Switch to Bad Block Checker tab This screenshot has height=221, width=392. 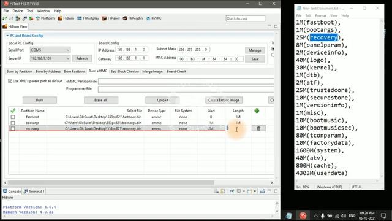125,71
